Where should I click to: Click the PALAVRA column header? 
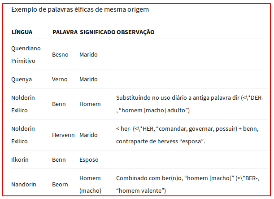tap(65, 32)
